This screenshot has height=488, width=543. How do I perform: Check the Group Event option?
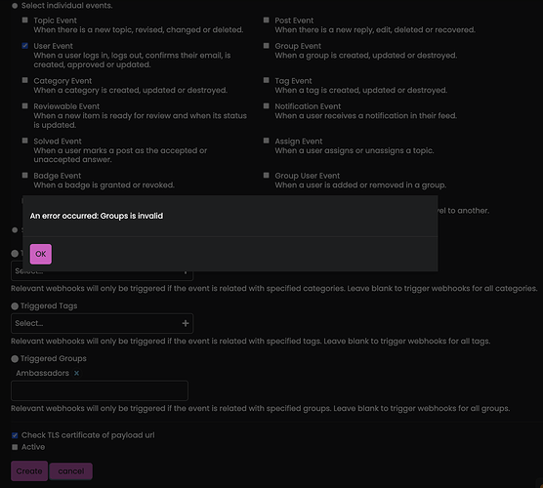(x=267, y=46)
